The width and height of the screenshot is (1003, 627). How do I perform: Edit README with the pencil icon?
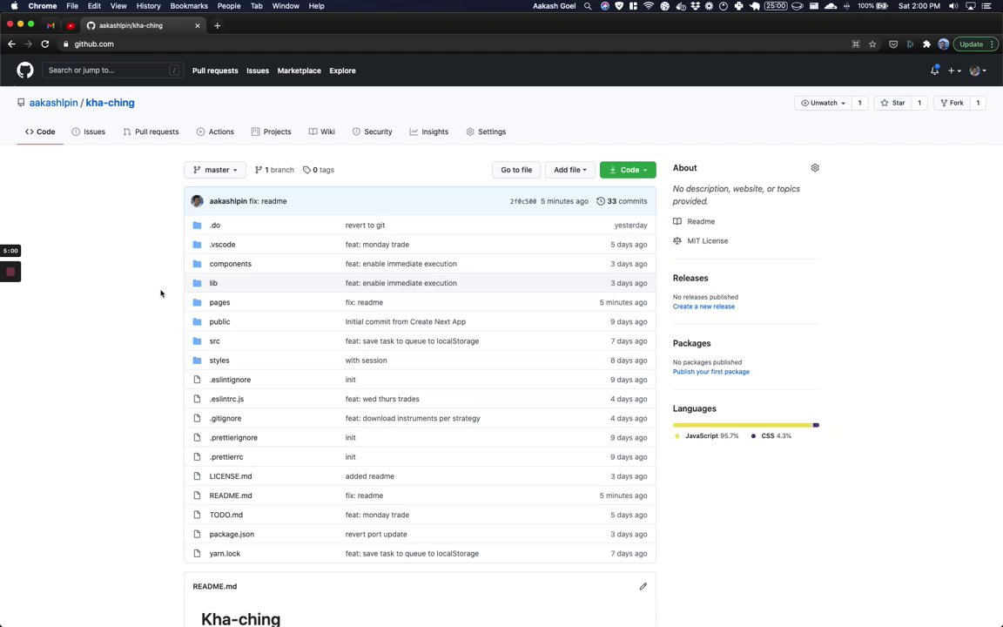pos(643,586)
